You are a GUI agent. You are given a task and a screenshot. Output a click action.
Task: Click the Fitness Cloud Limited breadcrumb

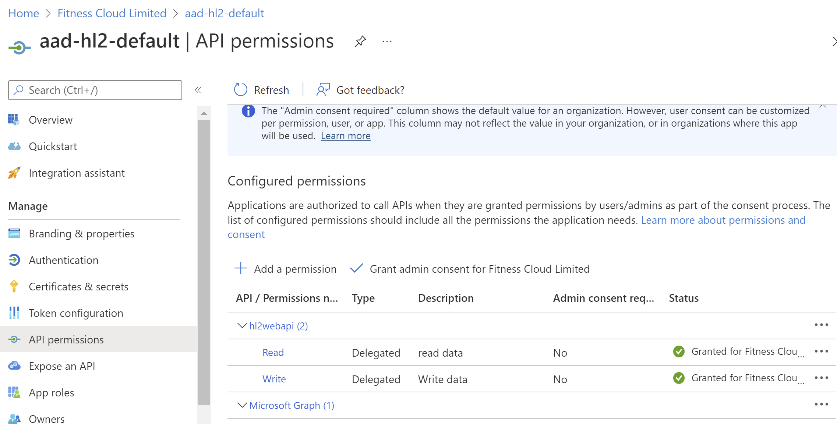pyautogui.click(x=112, y=13)
